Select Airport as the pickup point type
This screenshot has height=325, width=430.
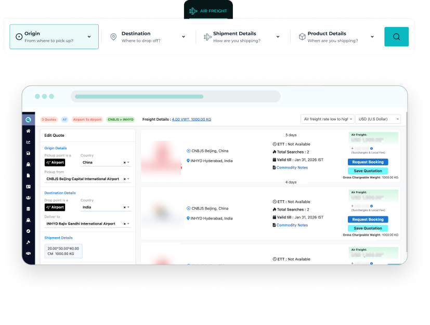tap(55, 163)
